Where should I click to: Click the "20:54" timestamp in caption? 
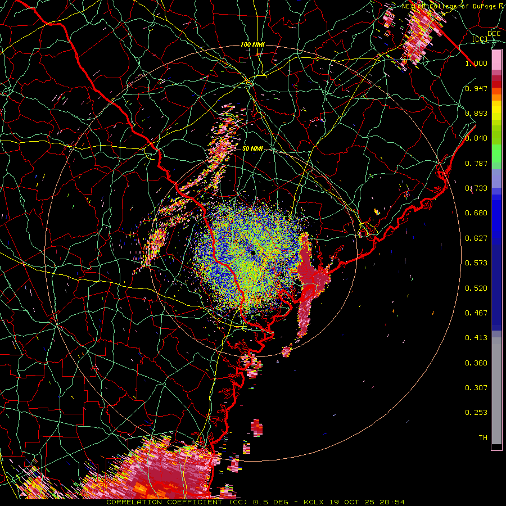392,502
